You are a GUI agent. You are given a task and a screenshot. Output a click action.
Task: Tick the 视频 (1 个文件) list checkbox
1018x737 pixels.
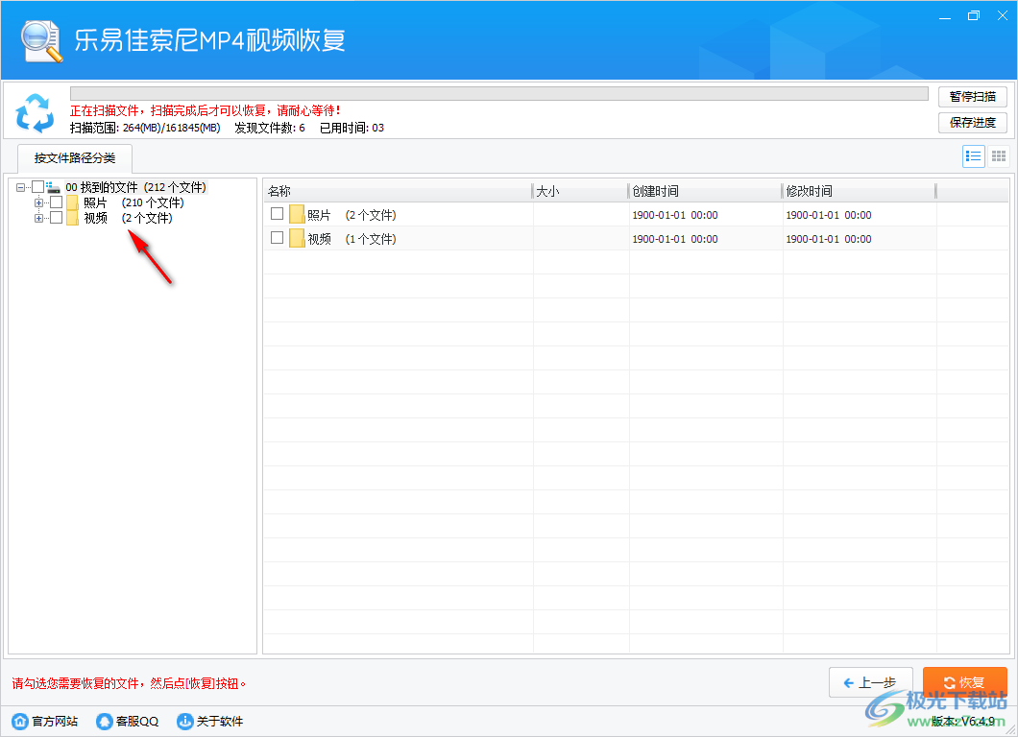(278, 237)
